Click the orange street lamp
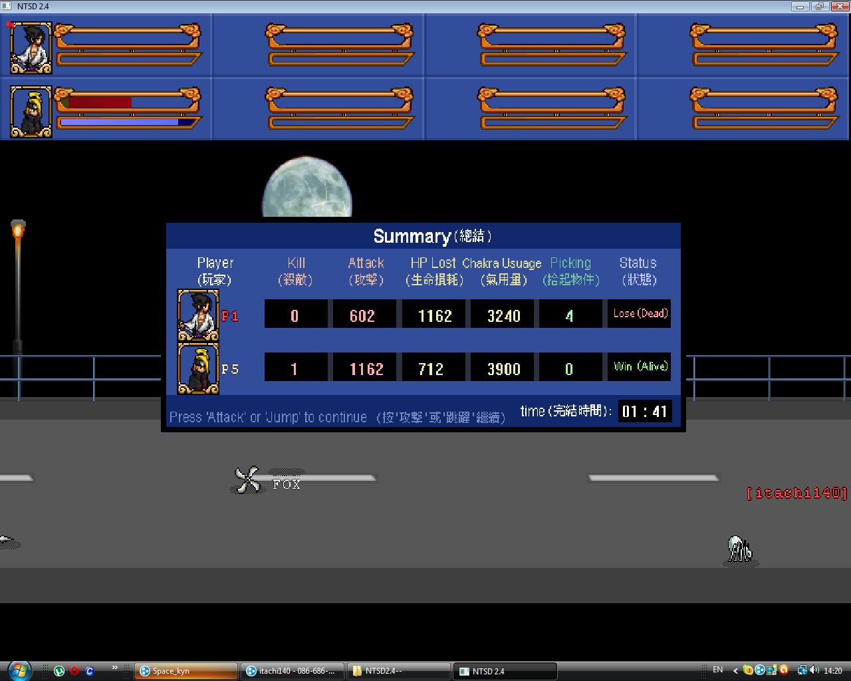This screenshot has width=851, height=681. pos(18,230)
